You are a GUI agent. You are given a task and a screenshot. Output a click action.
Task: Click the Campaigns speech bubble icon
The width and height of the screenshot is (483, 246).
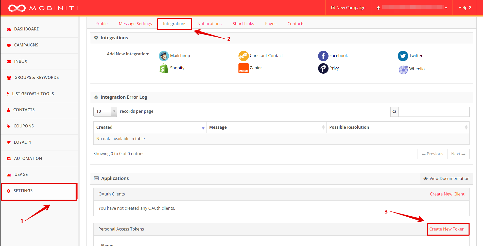[x=9, y=45]
